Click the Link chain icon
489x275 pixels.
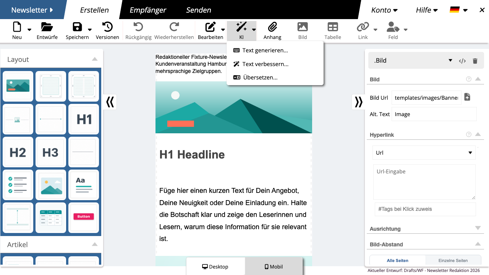(x=363, y=27)
